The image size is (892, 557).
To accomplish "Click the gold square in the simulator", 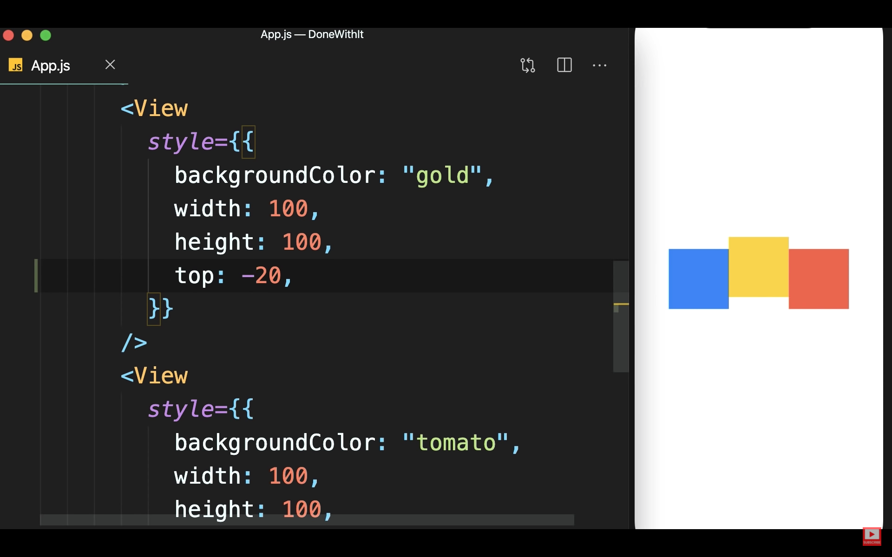I will (758, 266).
